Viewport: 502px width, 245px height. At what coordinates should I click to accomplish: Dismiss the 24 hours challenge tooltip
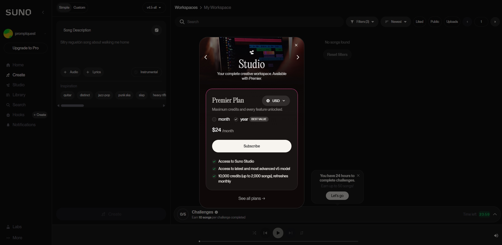(x=358, y=175)
